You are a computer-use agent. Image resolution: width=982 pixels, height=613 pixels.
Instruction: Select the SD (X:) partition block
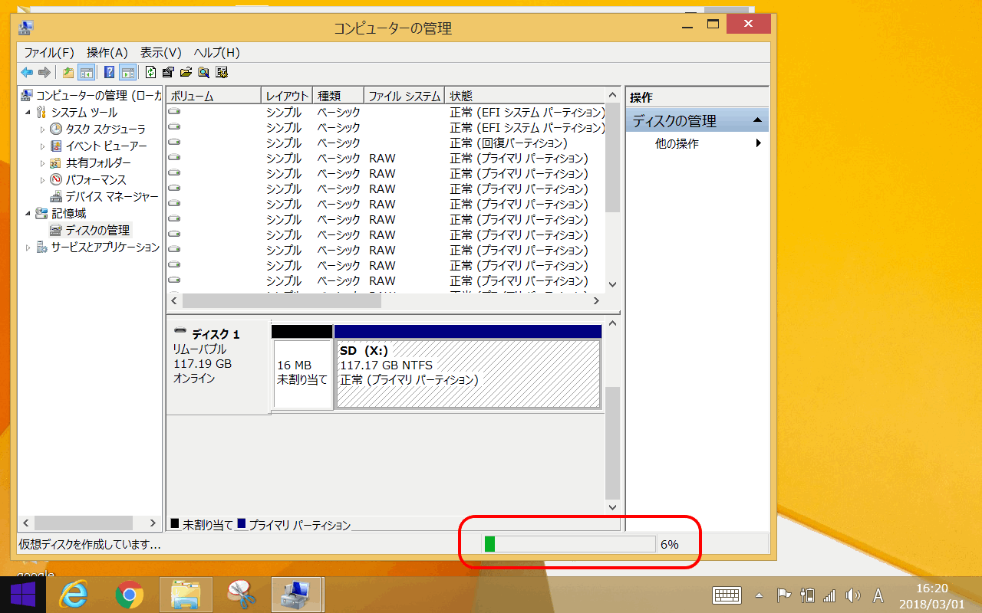(468, 374)
